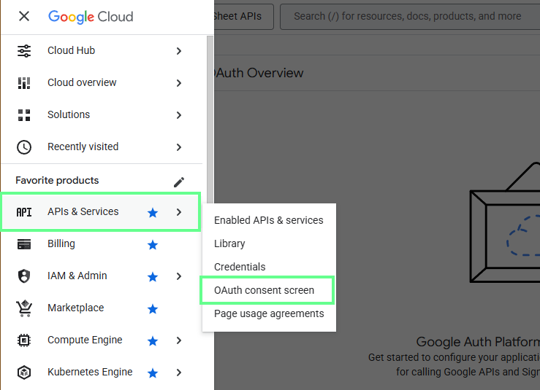Select APIs & Services menu label
Screen dimensions: 540x390
click(x=83, y=211)
